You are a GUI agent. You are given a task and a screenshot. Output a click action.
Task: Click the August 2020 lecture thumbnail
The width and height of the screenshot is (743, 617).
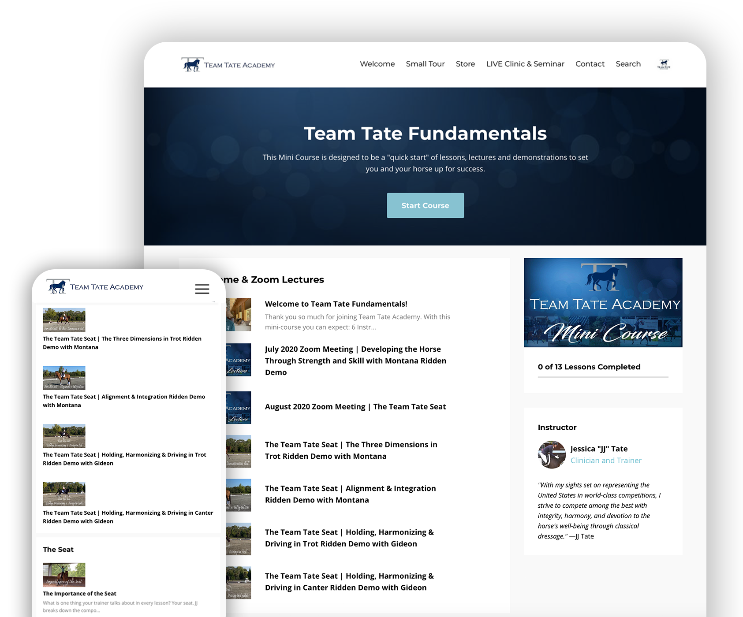[238, 408]
